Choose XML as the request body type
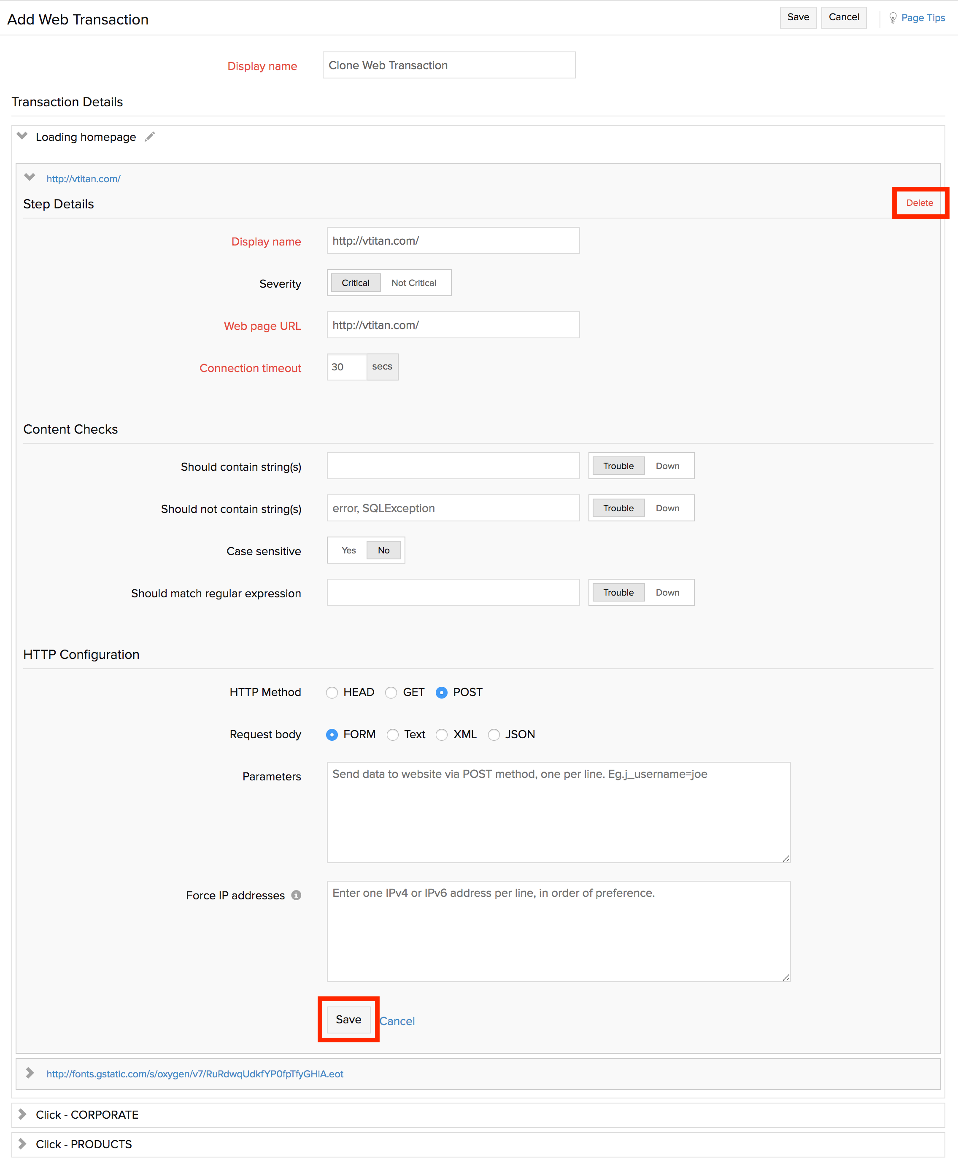958x1171 pixels. click(442, 734)
